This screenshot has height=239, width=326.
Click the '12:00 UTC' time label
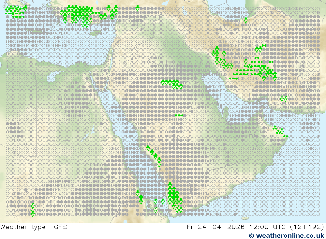(x=268, y=227)
